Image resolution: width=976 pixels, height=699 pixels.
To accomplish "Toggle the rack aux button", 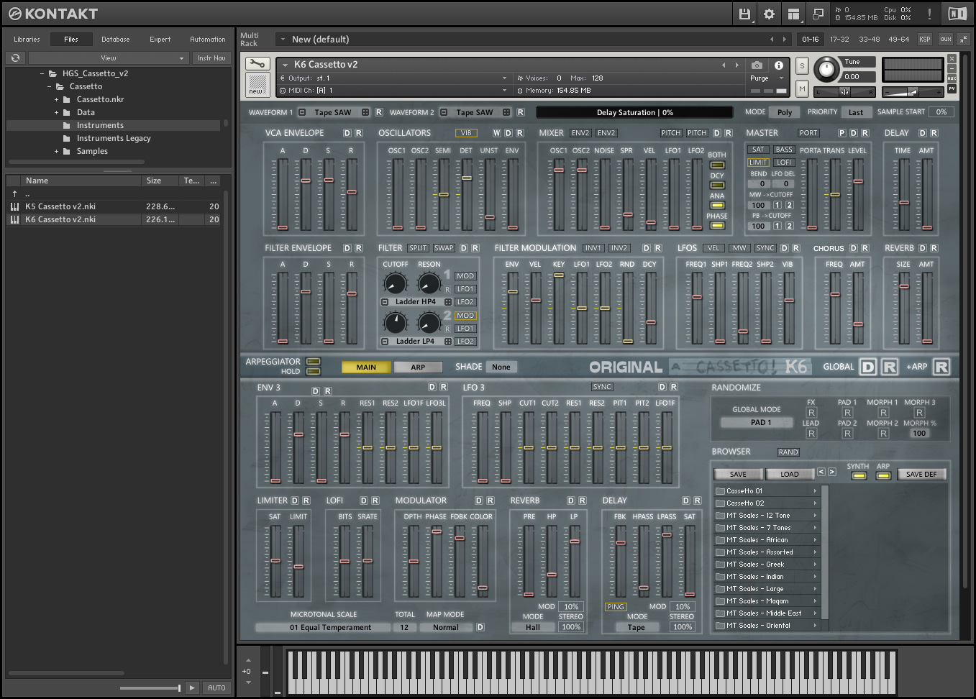I will tap(945, 39).
